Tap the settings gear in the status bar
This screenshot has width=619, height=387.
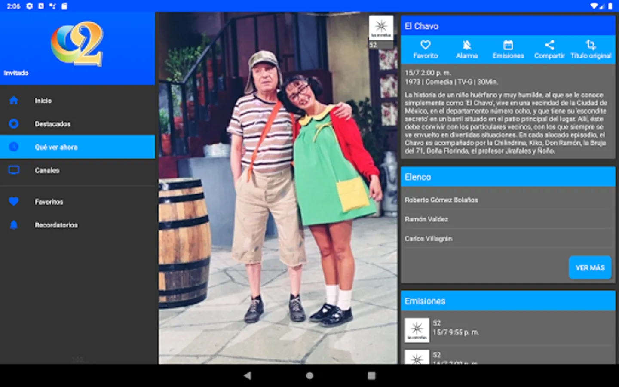point(29,6)
